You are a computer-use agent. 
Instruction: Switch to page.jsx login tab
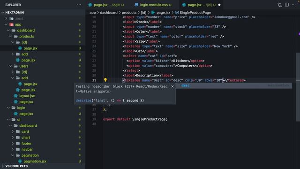click(x=106, y=5)
